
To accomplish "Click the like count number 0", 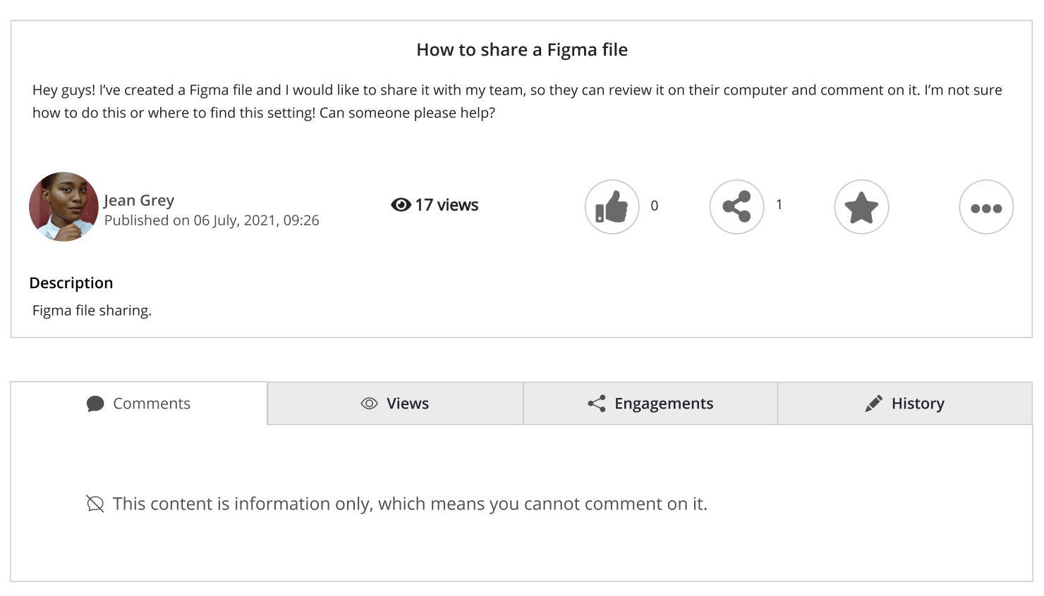I will tap(654, 206).
